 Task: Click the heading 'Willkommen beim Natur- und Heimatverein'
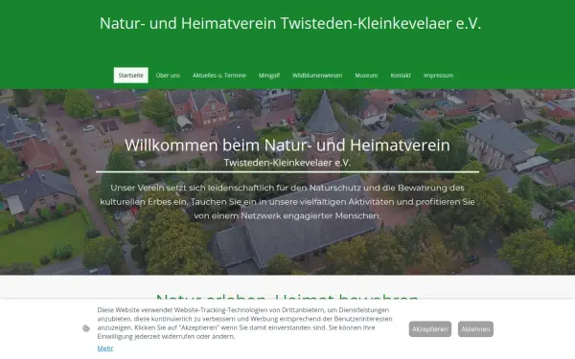[287, 146]
